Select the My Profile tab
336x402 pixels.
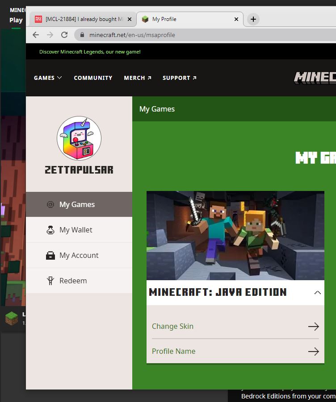190,19
